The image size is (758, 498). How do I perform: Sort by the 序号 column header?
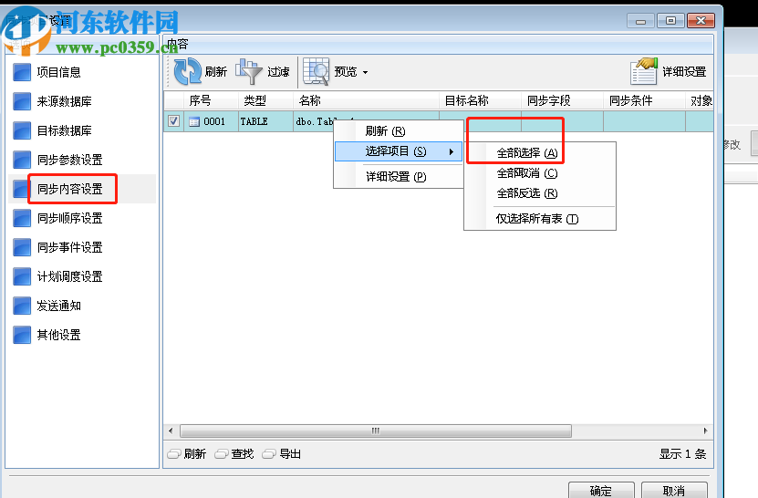pos(211,100)
